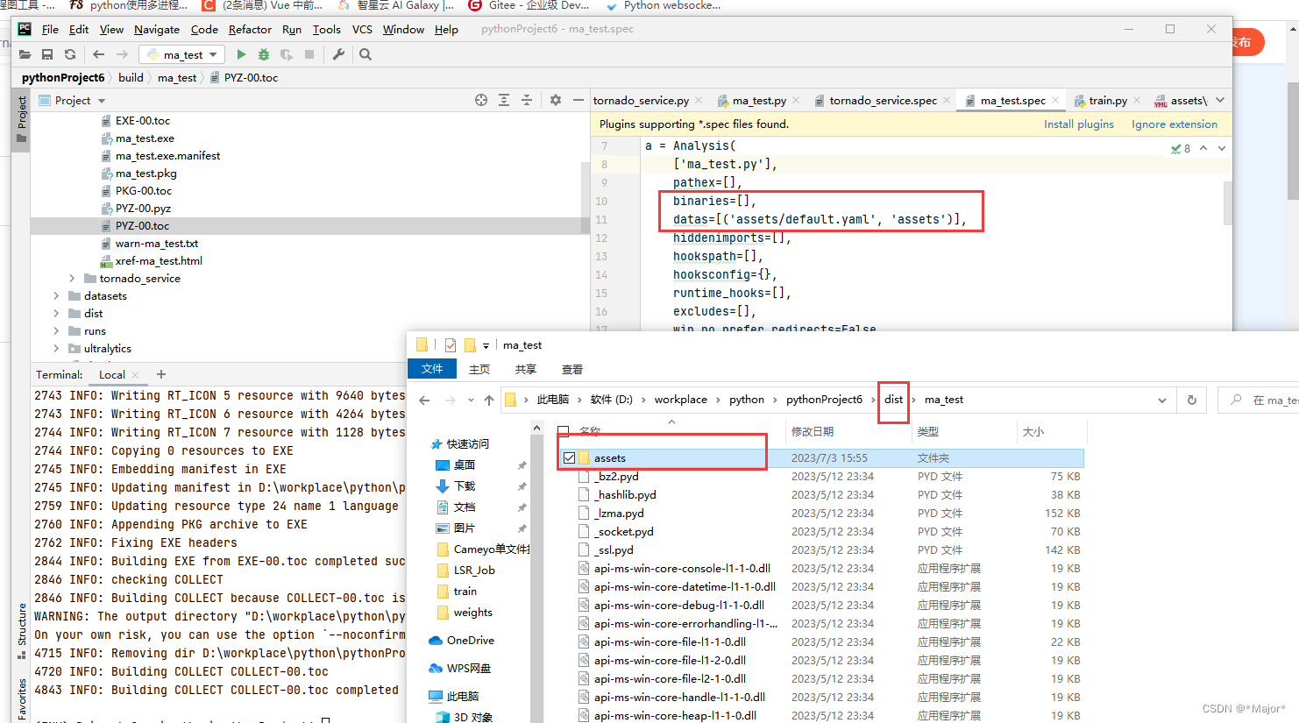The width and height of the screenshot is (1299, 723).
Task: Click Ignore extension in the notification banner
Action: 1174,124
